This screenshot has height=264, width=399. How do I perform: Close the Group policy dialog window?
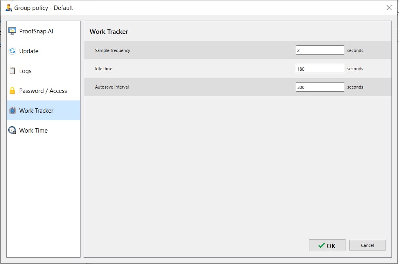click(x=389, y=8)
